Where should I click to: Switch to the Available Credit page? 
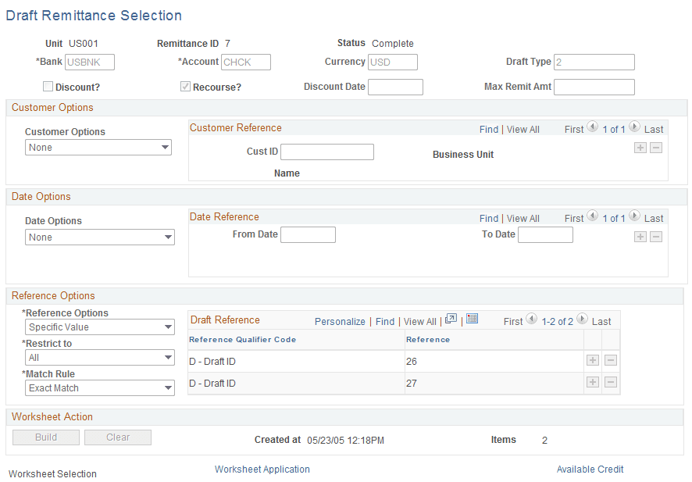(590, 469)
